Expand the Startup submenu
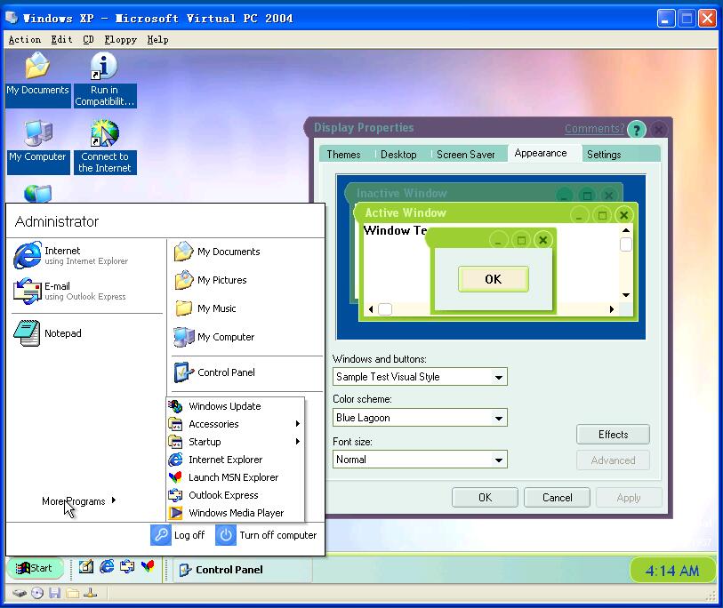Screen dimensions: 723x608 pyautogui.click(x=235, y=442)
